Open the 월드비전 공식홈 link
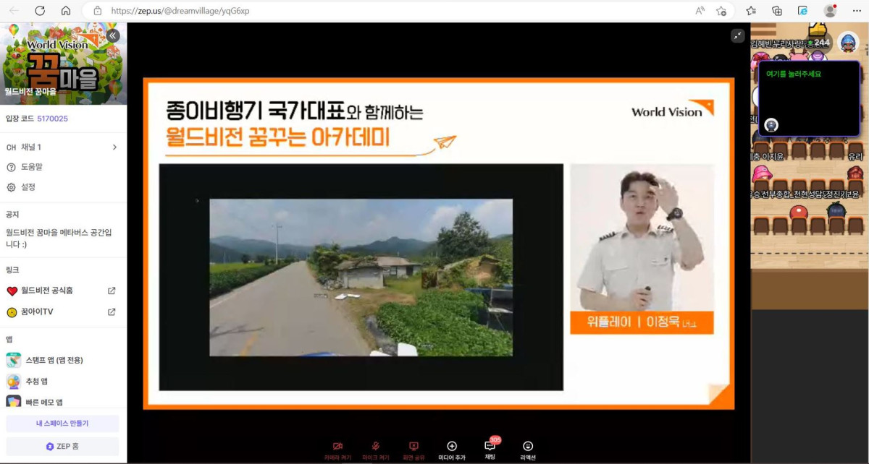This screenshot has height=464, width=869. (x=47, y=291)
